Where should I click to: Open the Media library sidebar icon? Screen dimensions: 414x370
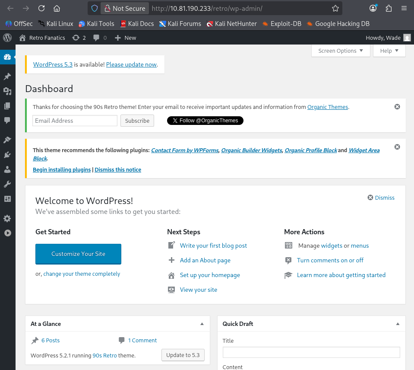tap(7, 91)
